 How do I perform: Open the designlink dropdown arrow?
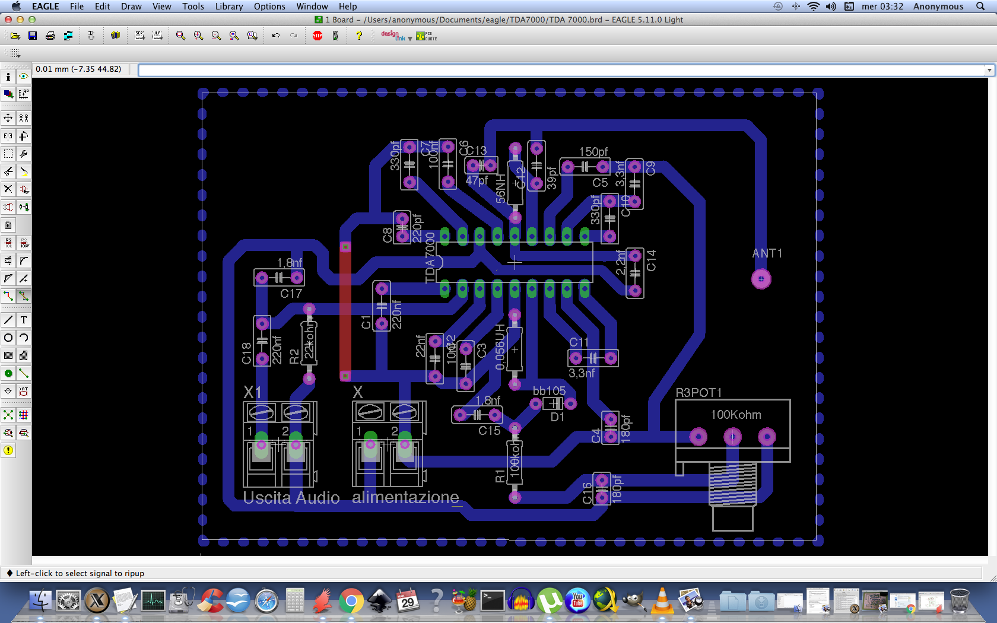click(x=410, y=39)
